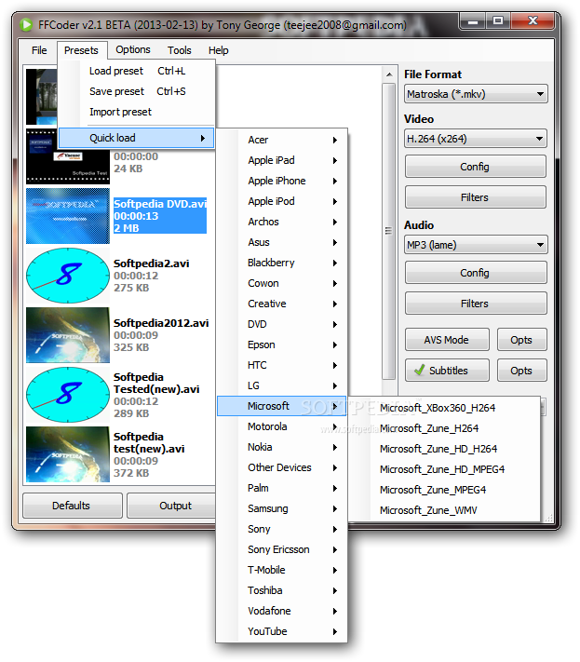
Task: Click the Defaults button
Action: click(73, 506)
